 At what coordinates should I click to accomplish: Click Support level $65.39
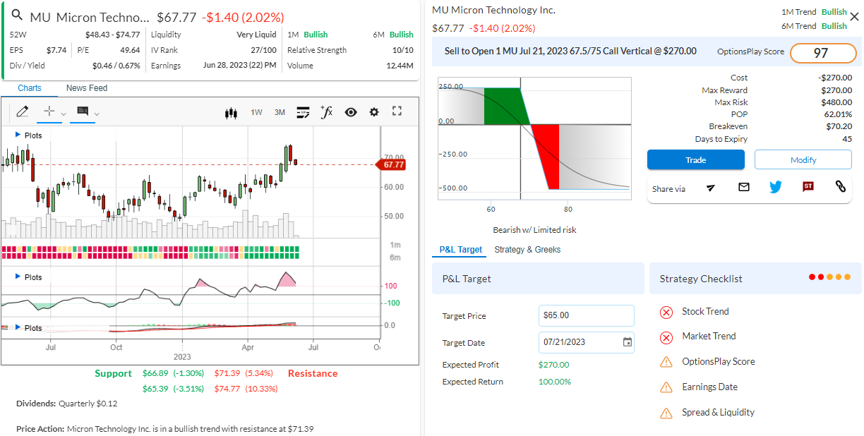(x=156, y=389)
